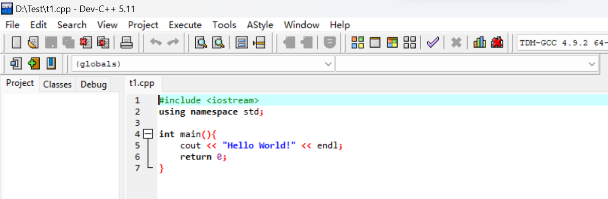Click the "int main(){" code text

188,134
